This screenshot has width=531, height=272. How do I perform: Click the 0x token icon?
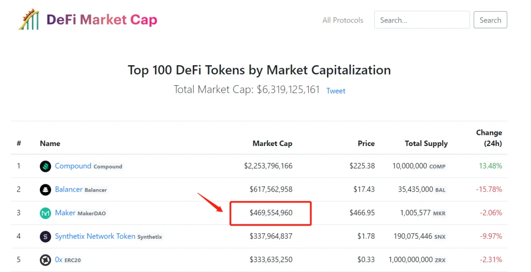tap(45, 260)
